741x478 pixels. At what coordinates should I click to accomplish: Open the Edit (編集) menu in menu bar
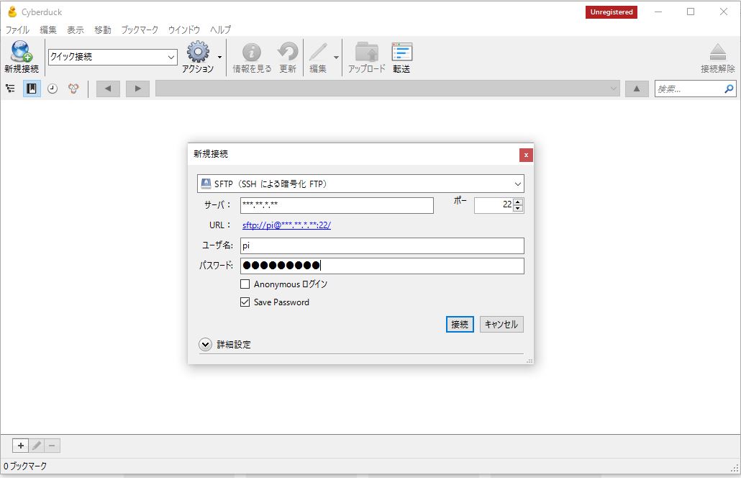coord(48,30)
